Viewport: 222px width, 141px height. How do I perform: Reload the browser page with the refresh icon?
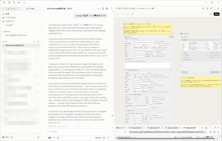pos(125,132)
